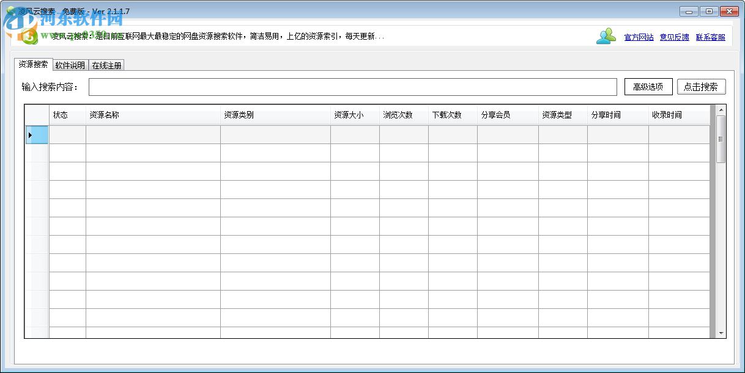The height and width of the screenshot is (373, 745).
Task: Sort results by the 资源大小 column
Action: [x=347, y=114]
